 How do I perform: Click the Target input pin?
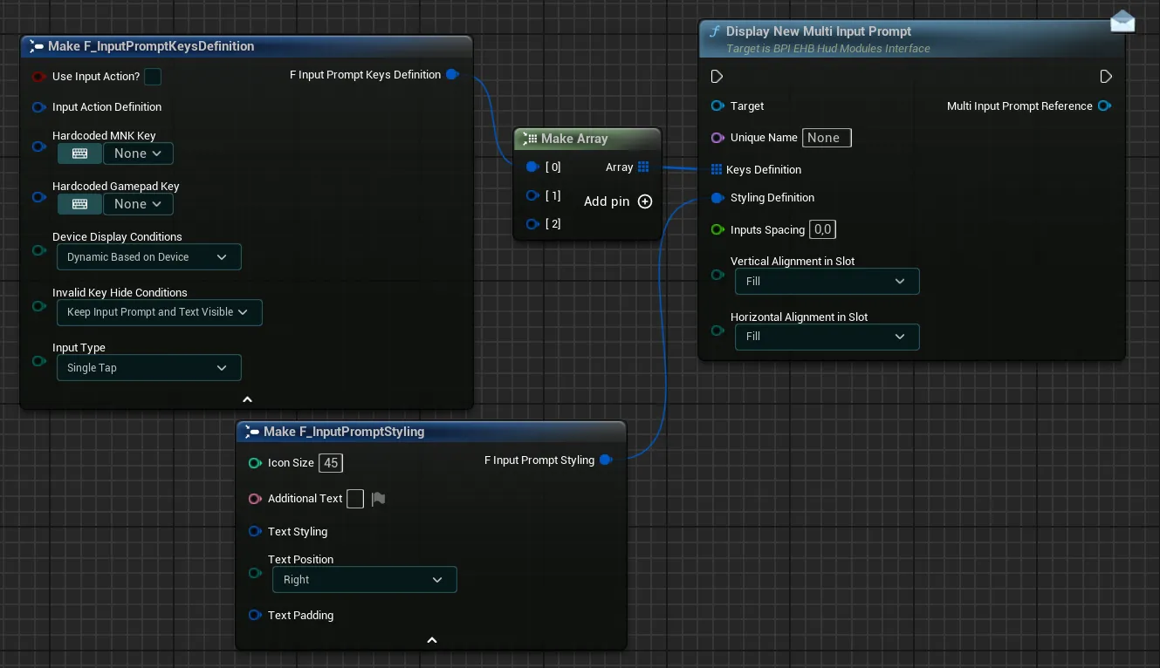[717, 106]
